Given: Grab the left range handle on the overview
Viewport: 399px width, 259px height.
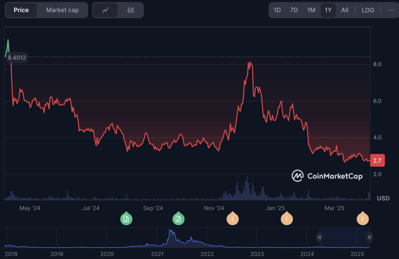Looking at the screenshot, I should 319,237.
